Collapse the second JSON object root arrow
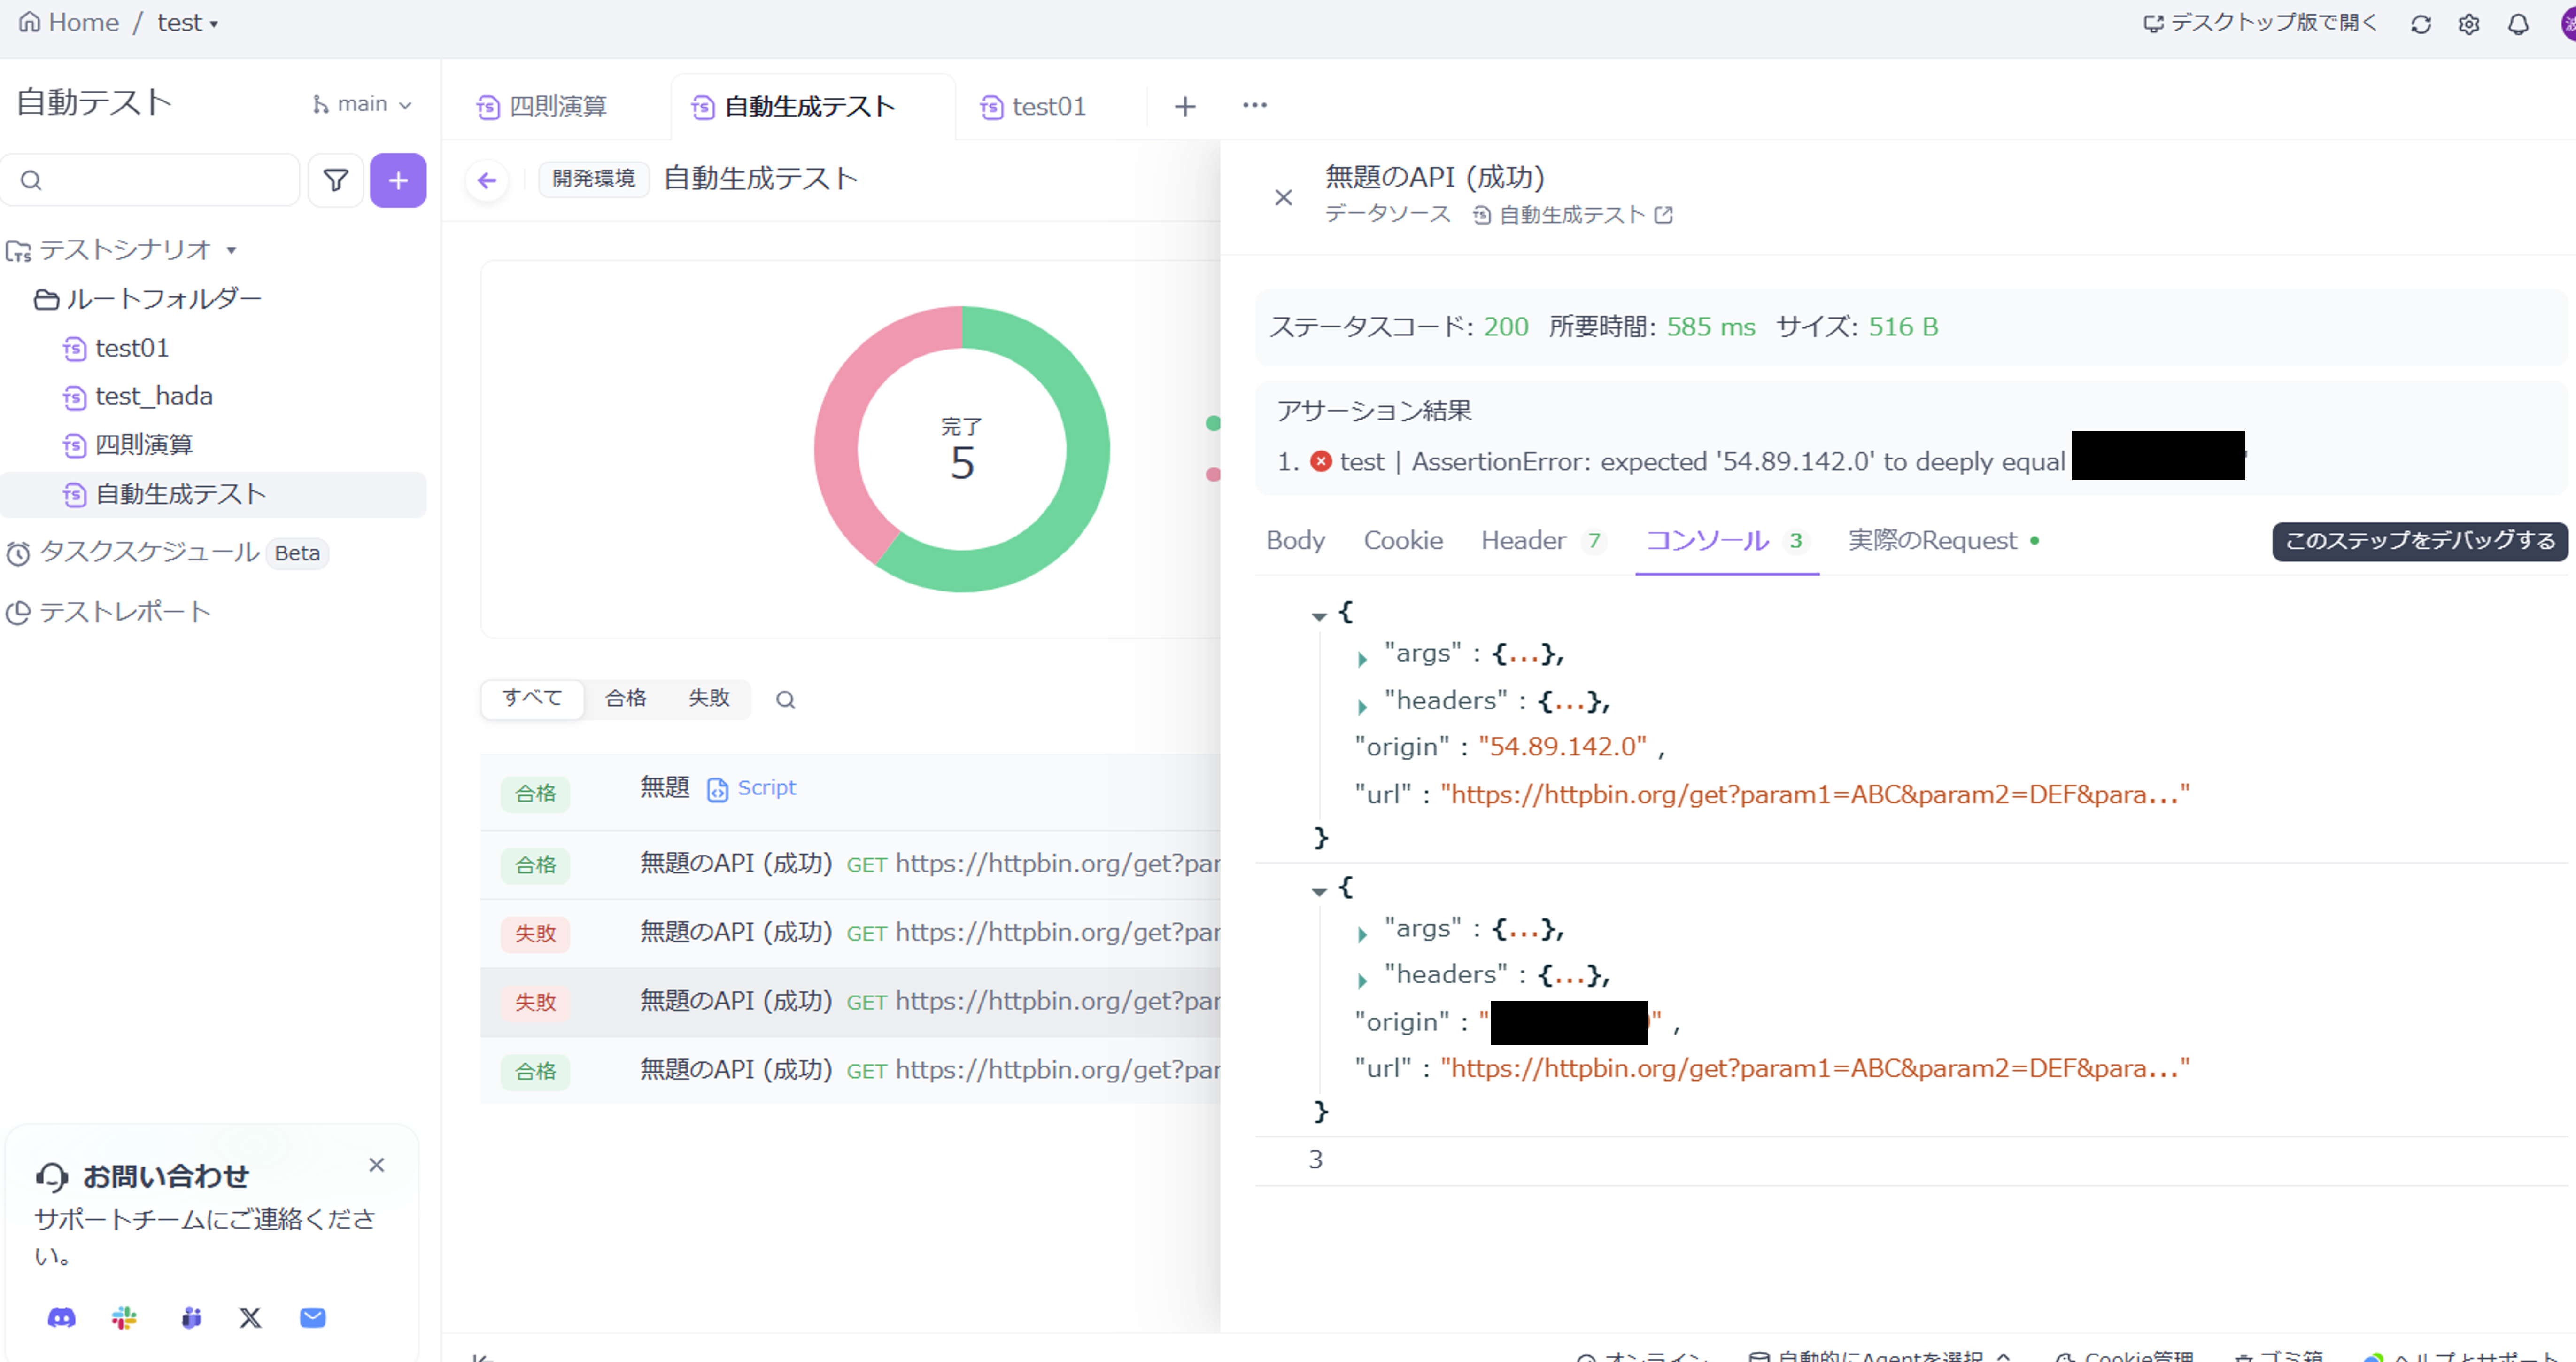Screen dimensions: 2576x1362 click(1319, 890)
